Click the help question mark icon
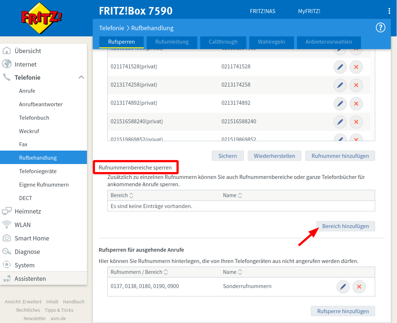 [x=380, y=28]
